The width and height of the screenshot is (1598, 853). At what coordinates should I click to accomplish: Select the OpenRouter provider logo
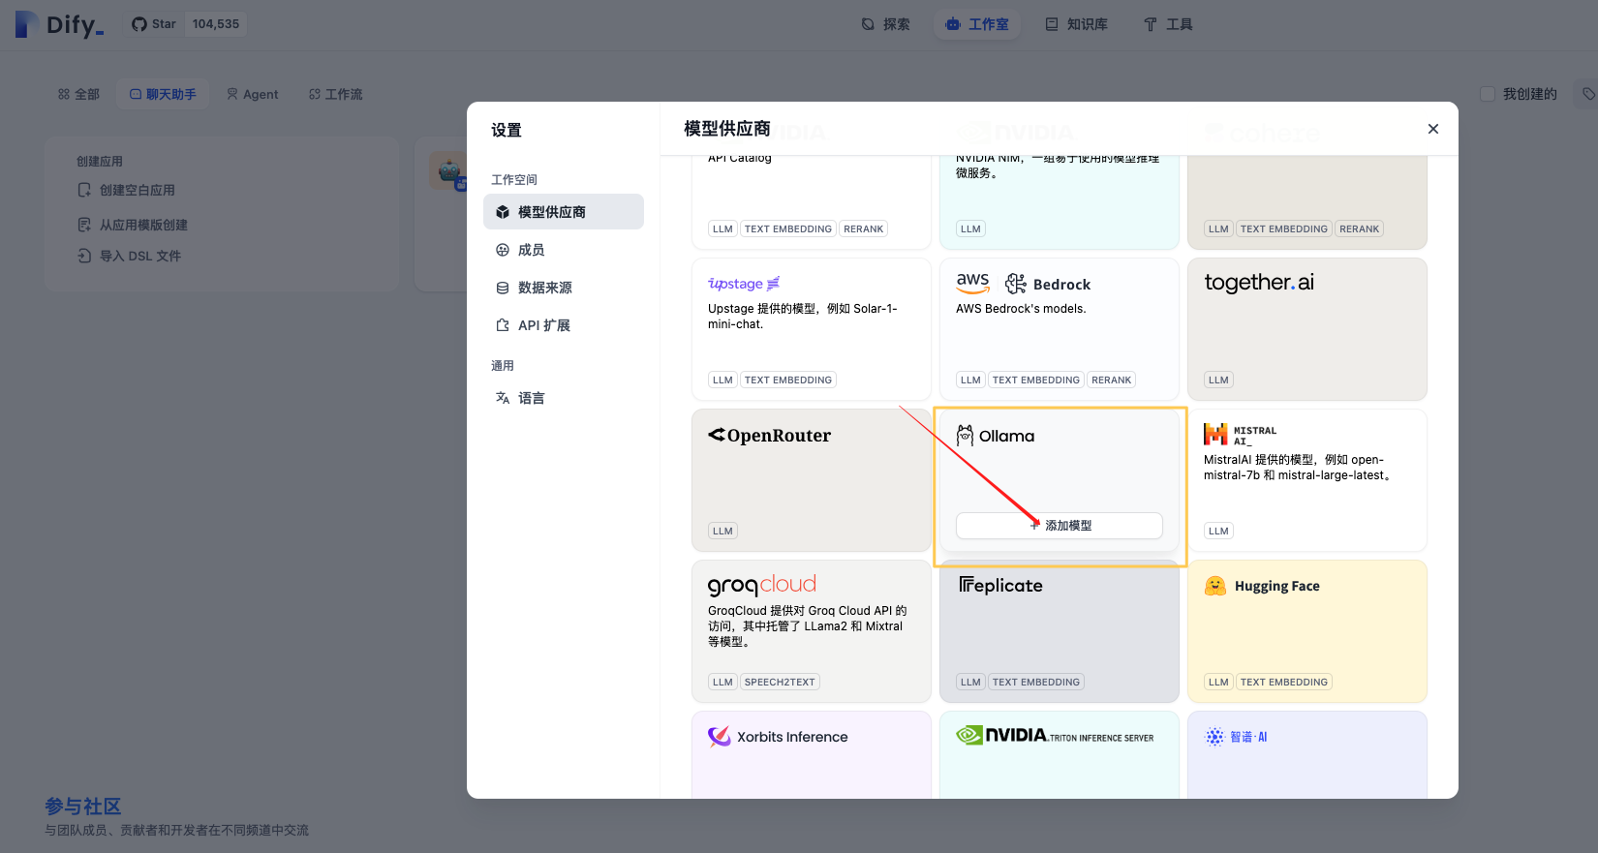tap(769, 436)
